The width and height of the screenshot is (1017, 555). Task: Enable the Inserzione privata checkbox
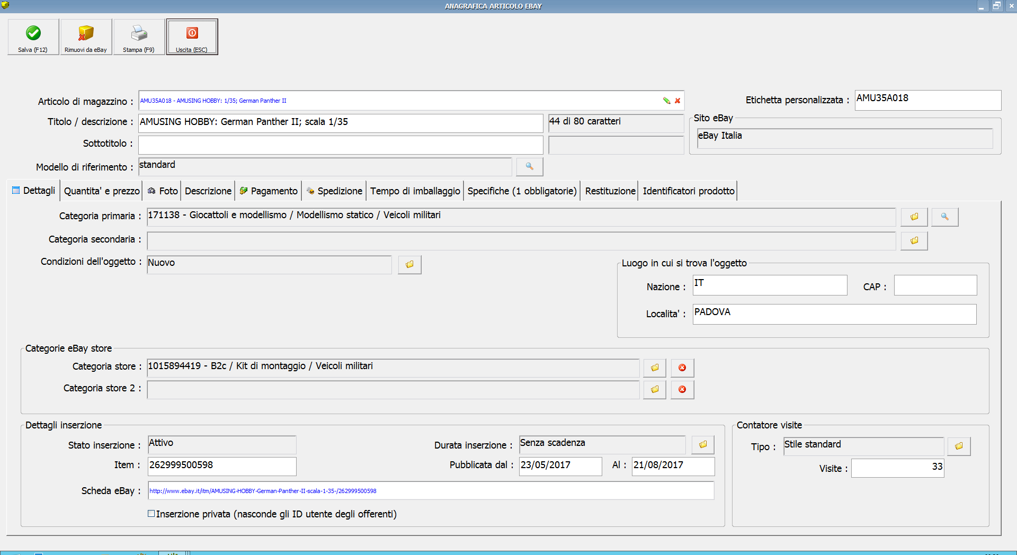coord(151,514)
